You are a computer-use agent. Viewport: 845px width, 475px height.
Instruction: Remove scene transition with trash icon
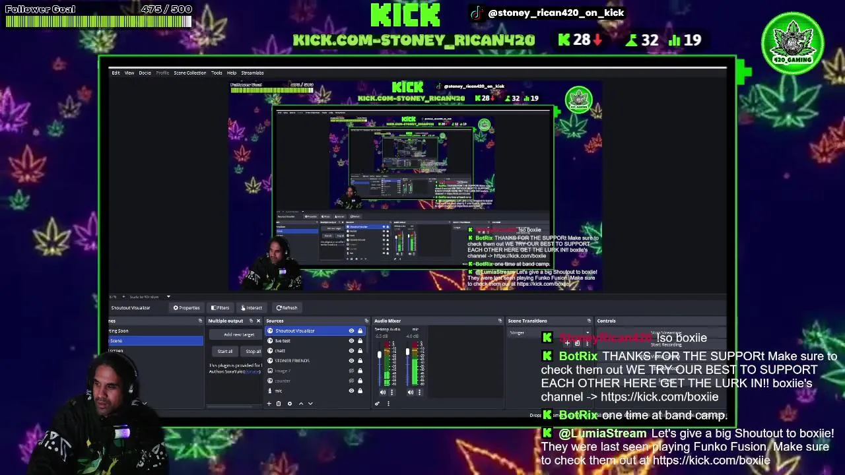pyautogui.click(x=577, y=343)
